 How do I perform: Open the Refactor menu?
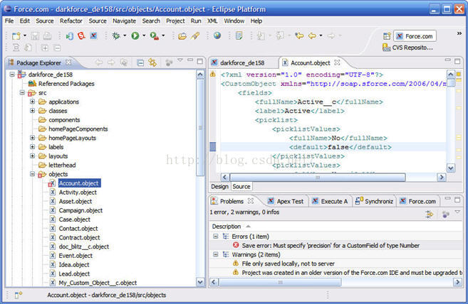click(x=71, y=21)
